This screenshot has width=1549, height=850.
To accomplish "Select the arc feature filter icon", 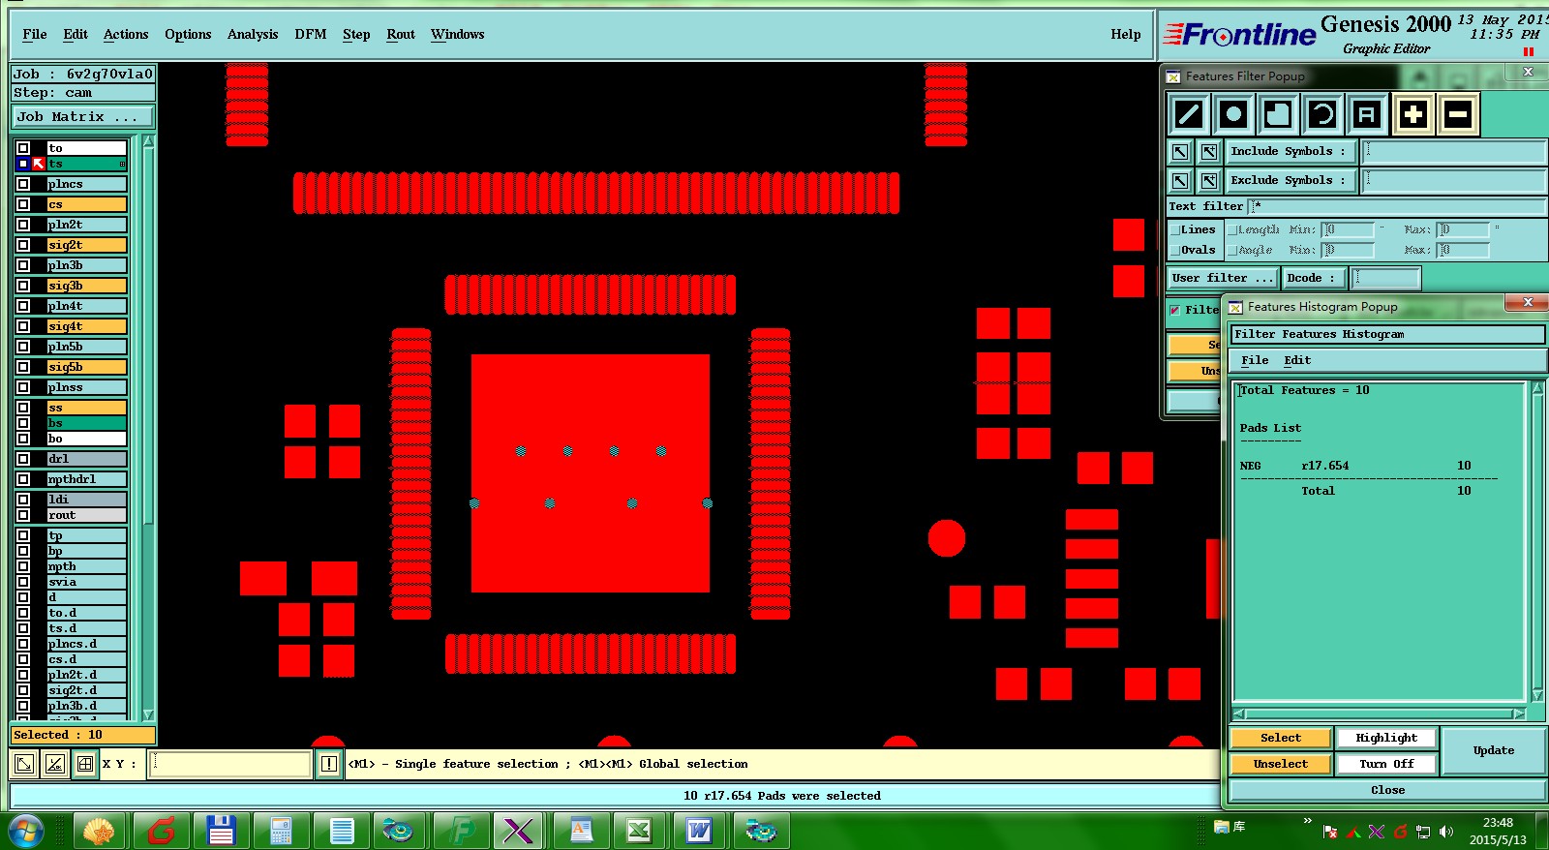I will click(x=1322, y=114).
